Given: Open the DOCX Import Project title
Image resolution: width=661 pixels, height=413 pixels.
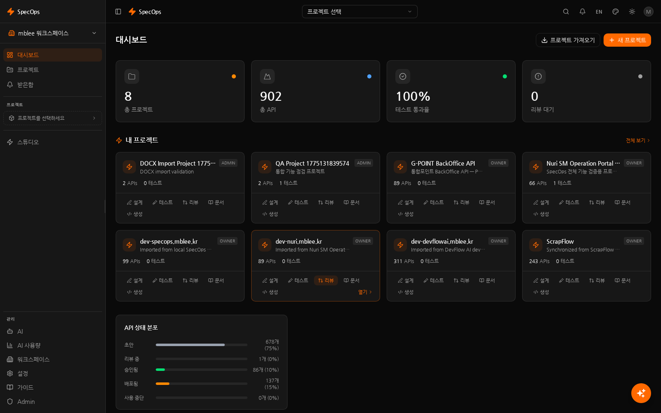Looking at the screenshot, I should pyautogui.click(x=178, y=164).
